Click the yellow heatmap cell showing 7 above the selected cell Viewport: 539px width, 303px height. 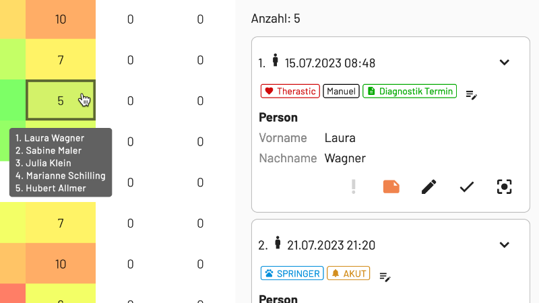tap(61, 61)
